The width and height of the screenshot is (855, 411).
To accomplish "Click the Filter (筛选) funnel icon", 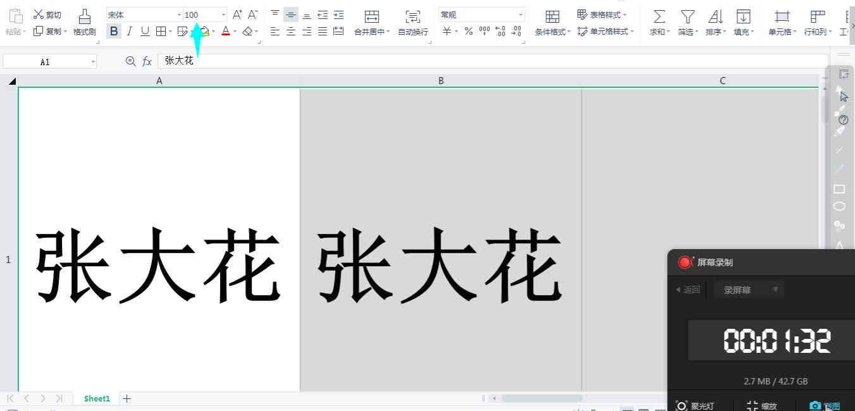I will pos(687,16).
